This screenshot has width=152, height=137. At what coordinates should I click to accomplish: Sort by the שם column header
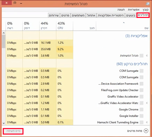123,26
